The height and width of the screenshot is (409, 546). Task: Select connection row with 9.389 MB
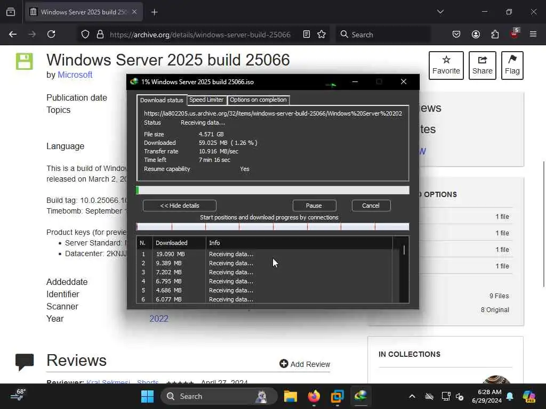(264, 263)
